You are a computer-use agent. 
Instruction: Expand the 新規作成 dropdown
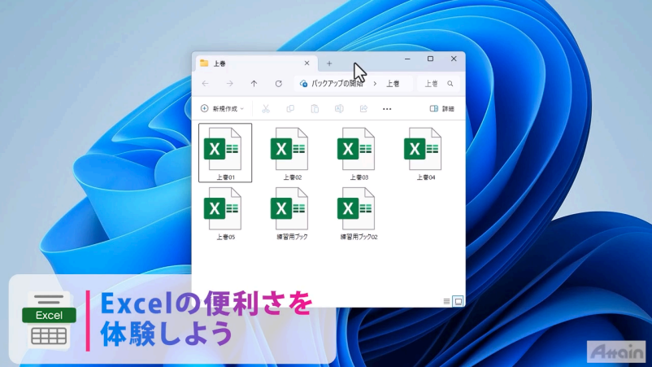223,108
